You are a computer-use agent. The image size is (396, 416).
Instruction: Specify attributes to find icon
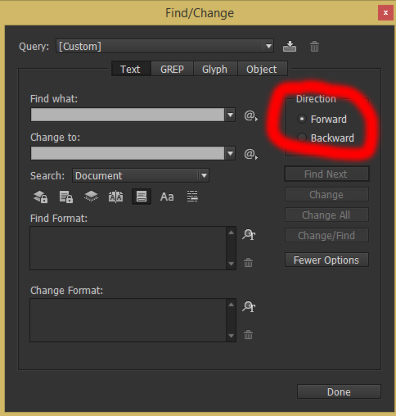[x=249, y=234]
